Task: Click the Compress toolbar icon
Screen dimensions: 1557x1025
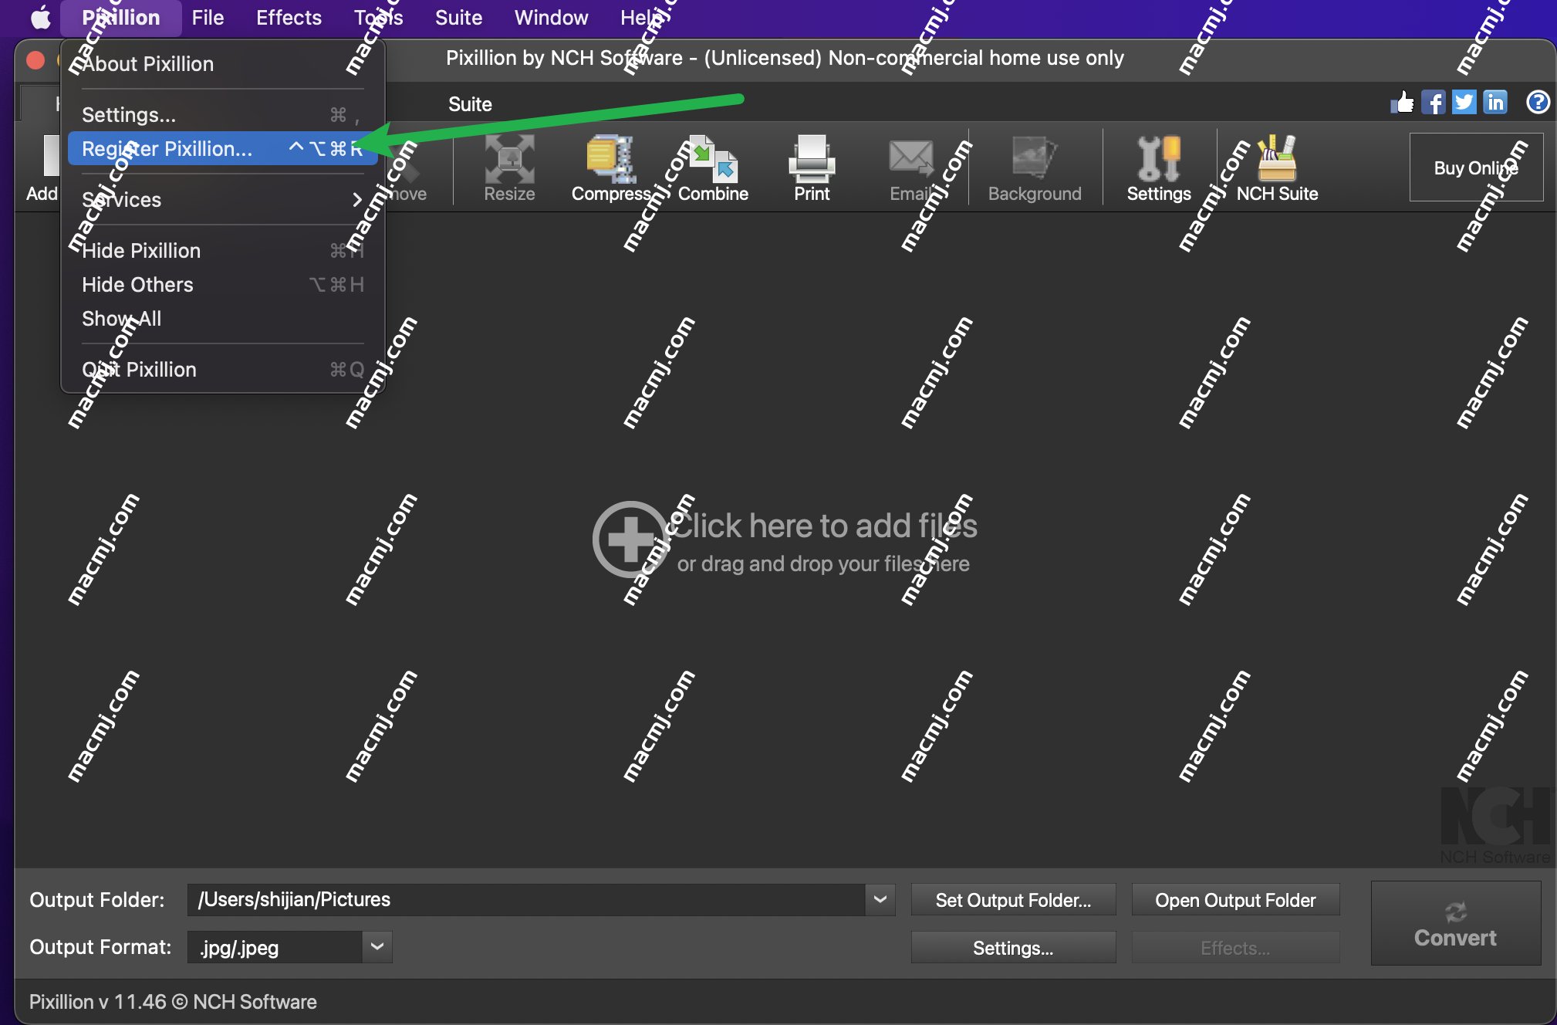Action: [x=611, y=168]
